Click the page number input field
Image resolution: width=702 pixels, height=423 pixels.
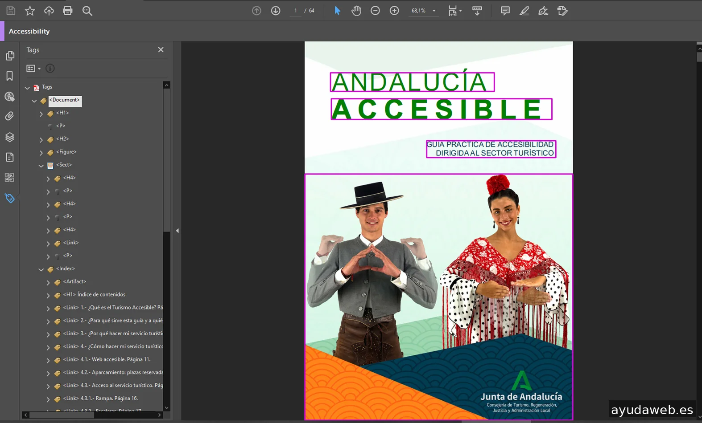pos(295,11)
